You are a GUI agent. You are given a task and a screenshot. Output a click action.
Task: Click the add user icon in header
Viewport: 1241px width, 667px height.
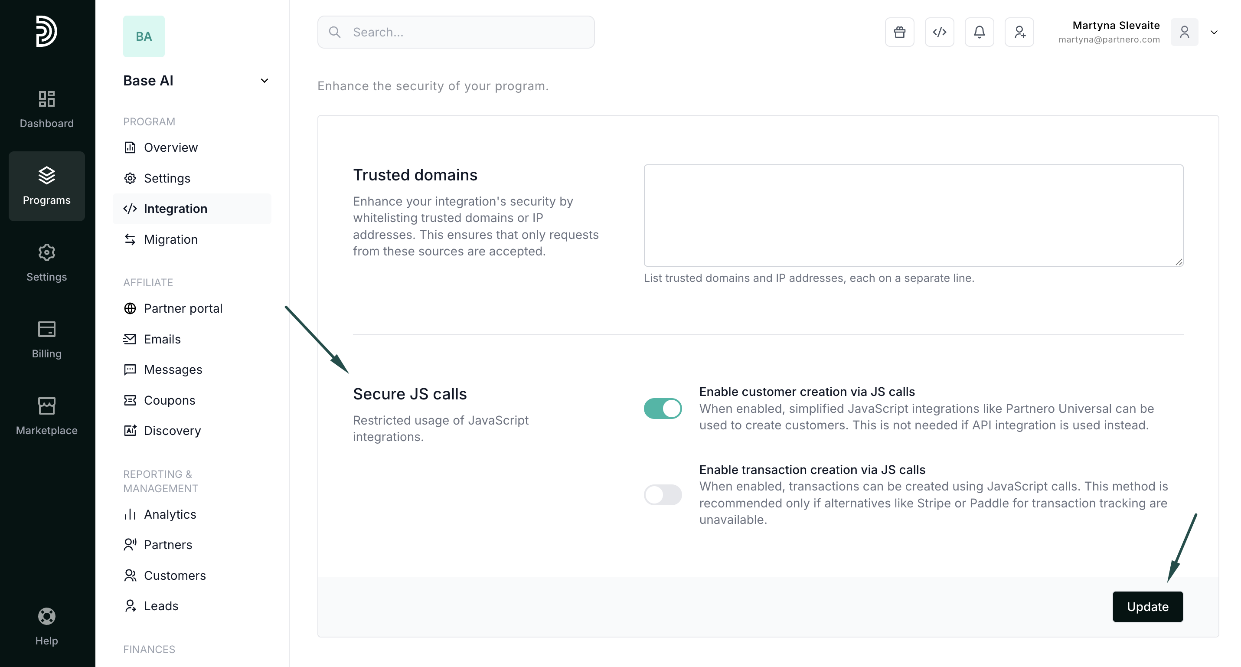coord(1019,32)
